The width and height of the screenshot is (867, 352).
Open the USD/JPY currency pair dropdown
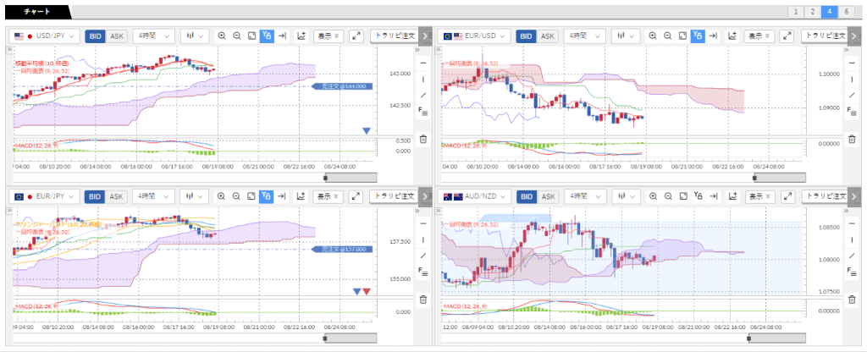pyautogui.click(x=45, y=36)
